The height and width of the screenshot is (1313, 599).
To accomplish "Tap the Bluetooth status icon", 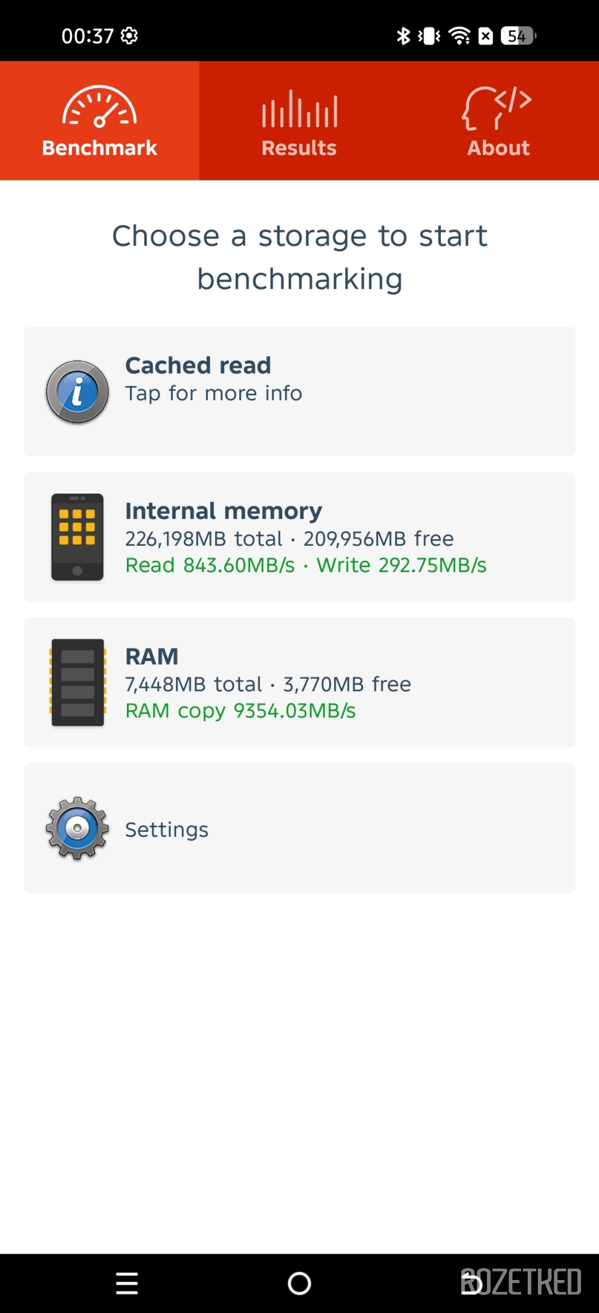I will point(403,36).
